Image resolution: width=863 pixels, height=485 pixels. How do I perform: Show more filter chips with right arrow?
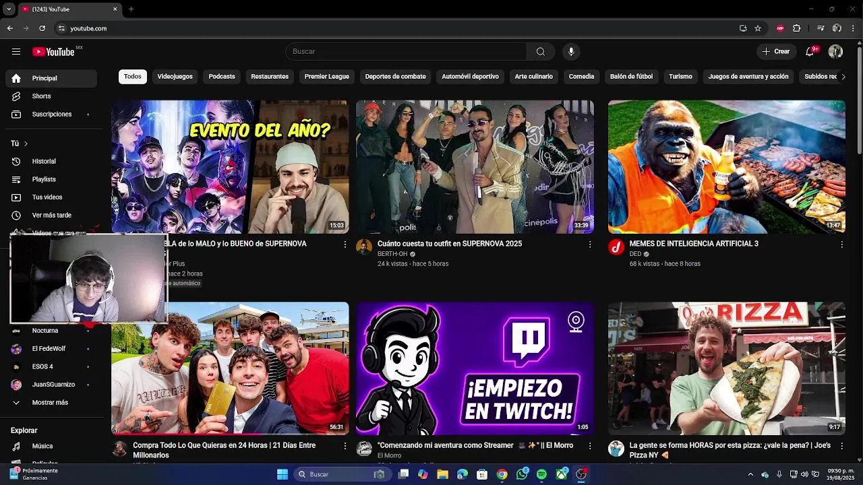842,77
